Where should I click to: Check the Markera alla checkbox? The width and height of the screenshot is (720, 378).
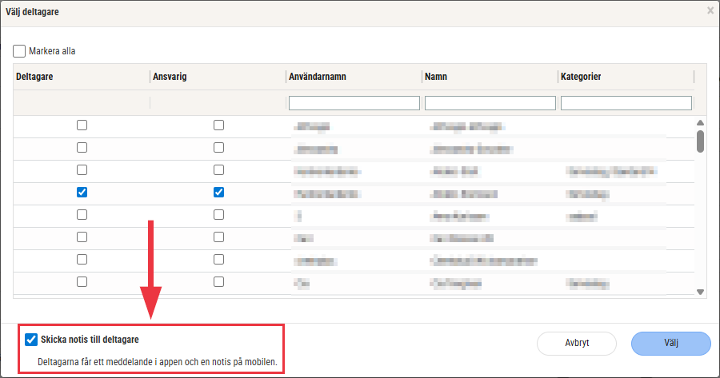coord(19,51)
